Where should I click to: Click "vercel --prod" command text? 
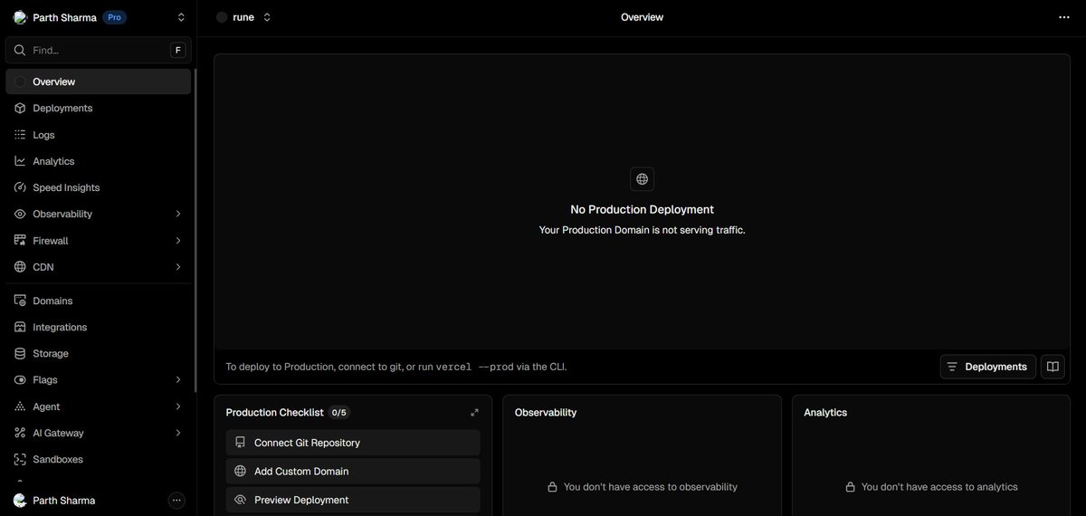pos(474,367)
